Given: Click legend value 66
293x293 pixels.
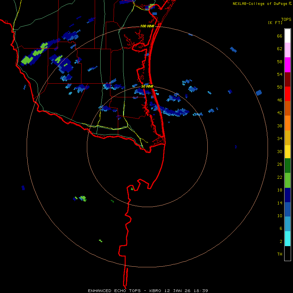Looking at the screenshot, I should pos(280,36).
